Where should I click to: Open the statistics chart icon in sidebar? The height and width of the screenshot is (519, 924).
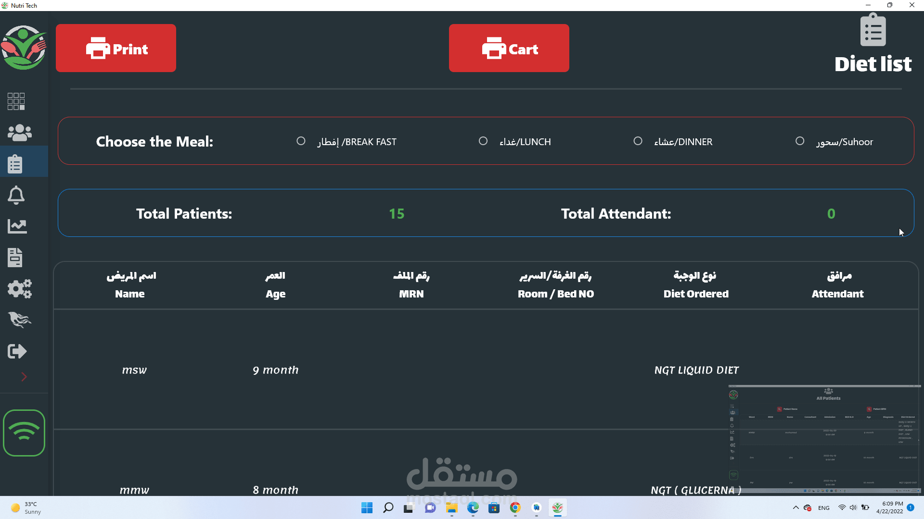[17, 226]
